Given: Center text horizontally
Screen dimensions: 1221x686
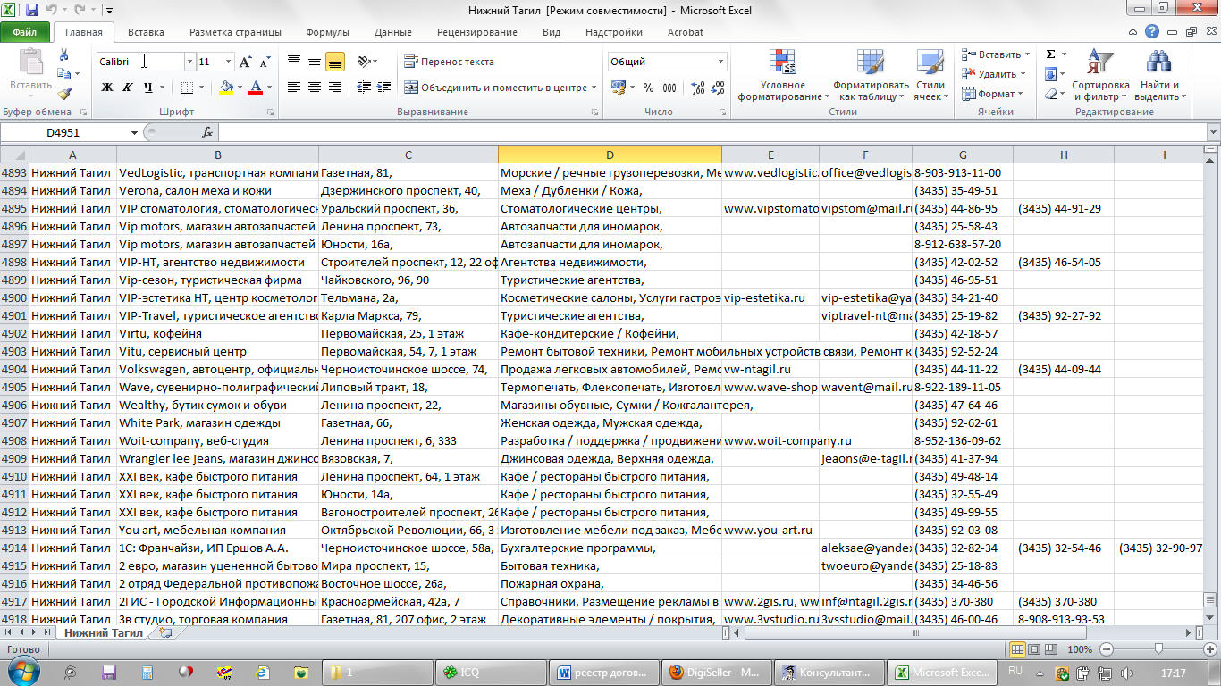Looking at the screenshot, I should pos(315,88).
